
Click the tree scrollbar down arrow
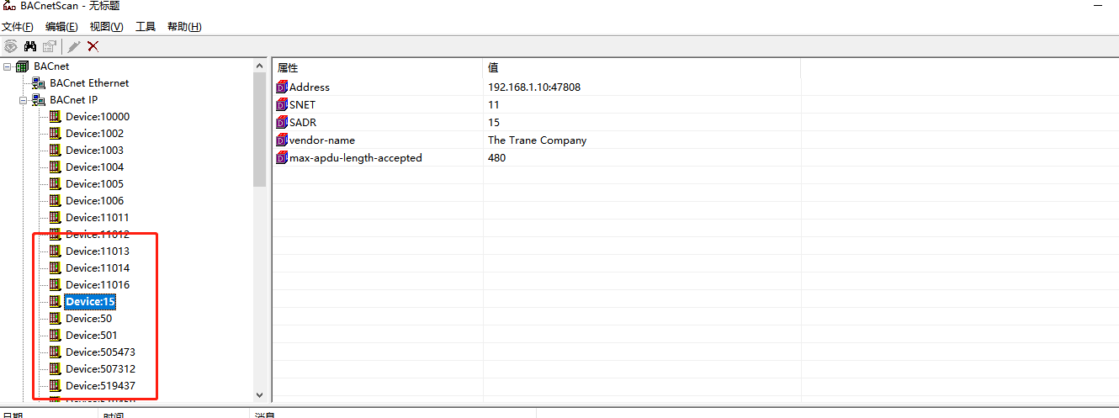259,394
